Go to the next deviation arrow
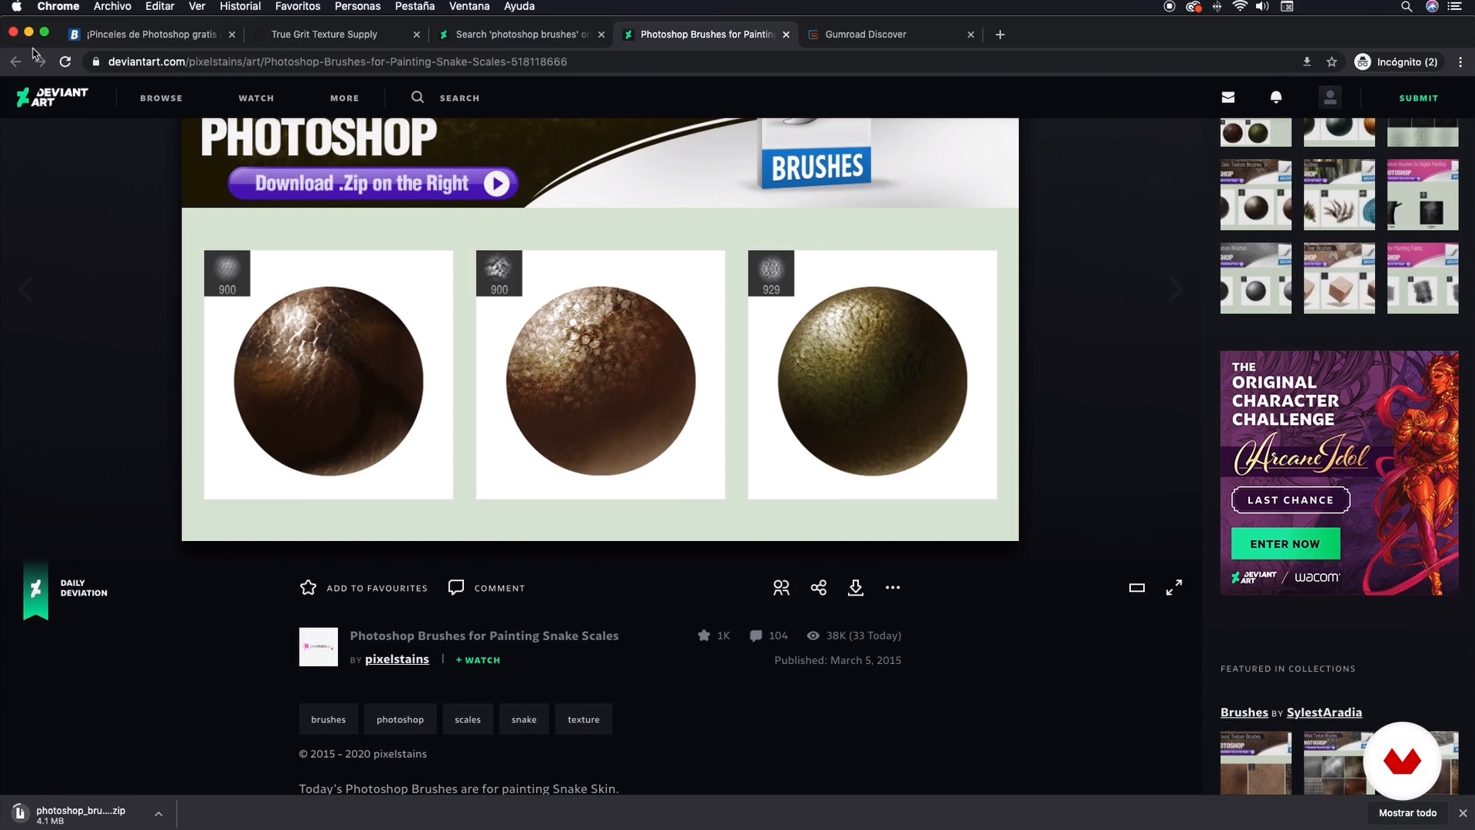The height and width of the screenshot is (830, 1475). click(x=1175, y=290)
